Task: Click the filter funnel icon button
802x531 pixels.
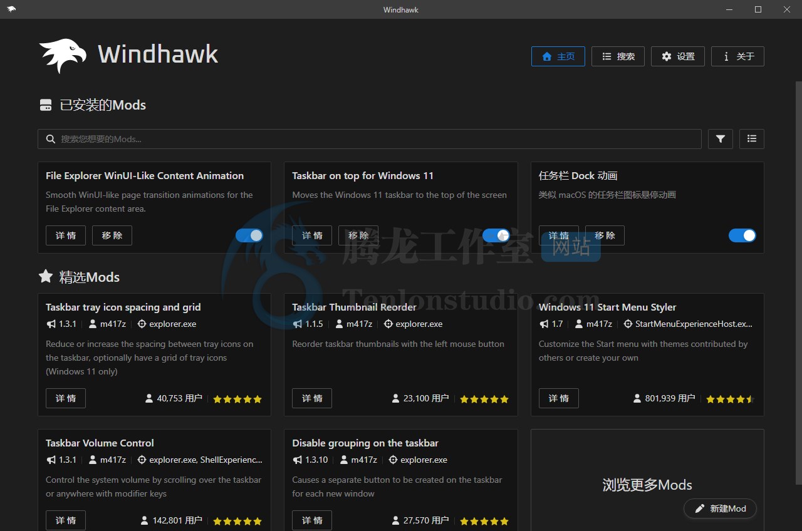Action: coord(721,139)
